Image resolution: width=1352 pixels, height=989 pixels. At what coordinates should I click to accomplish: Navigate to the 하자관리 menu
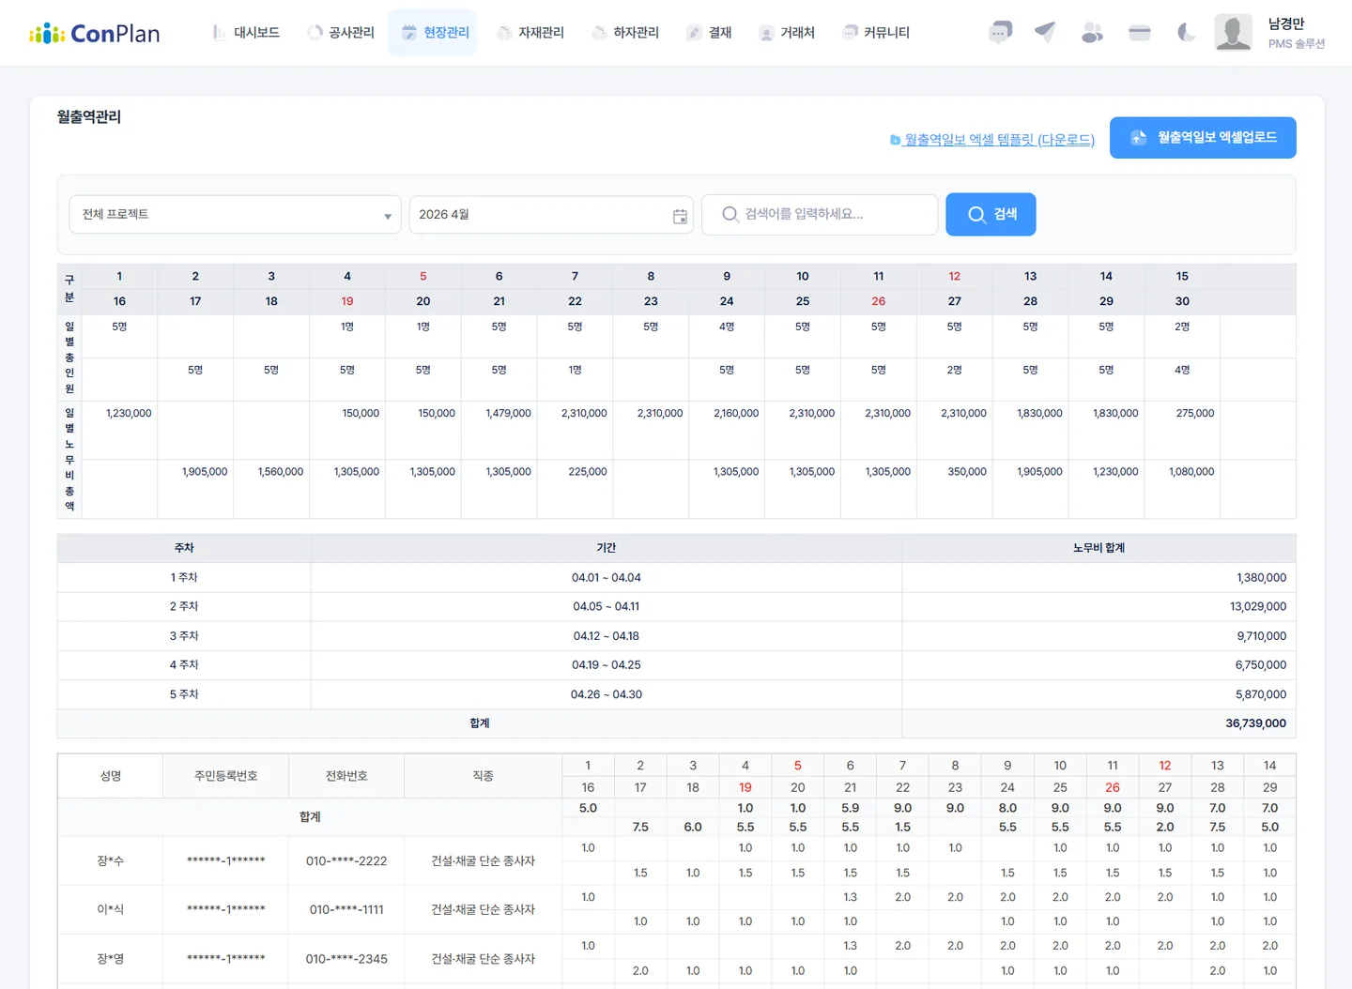625,33
